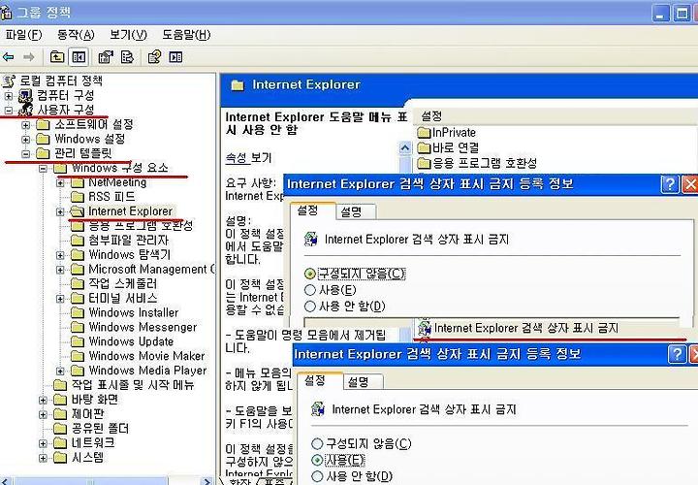Click the 그룹 정책 window title icon
The height and width of the screenshot is (485, 698).
[x=6, y=12]
